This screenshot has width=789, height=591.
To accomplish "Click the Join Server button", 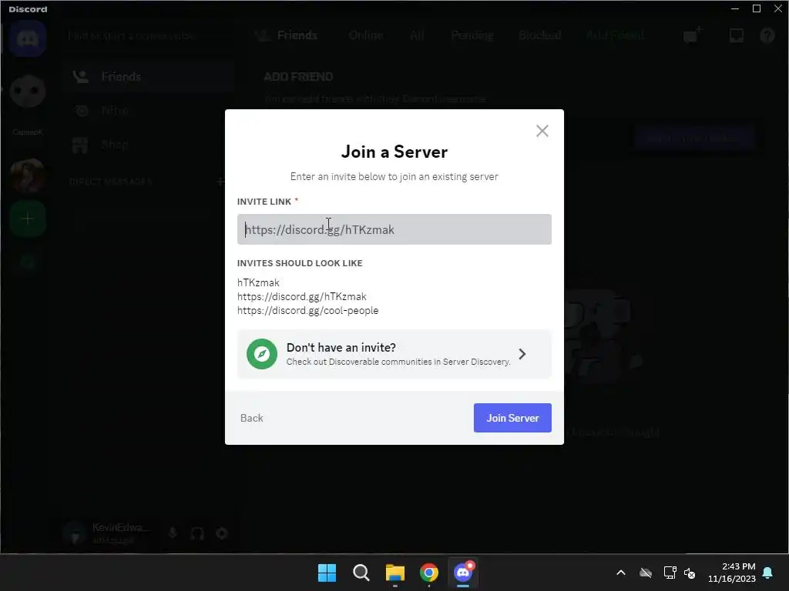I will (x=512, y=418).
